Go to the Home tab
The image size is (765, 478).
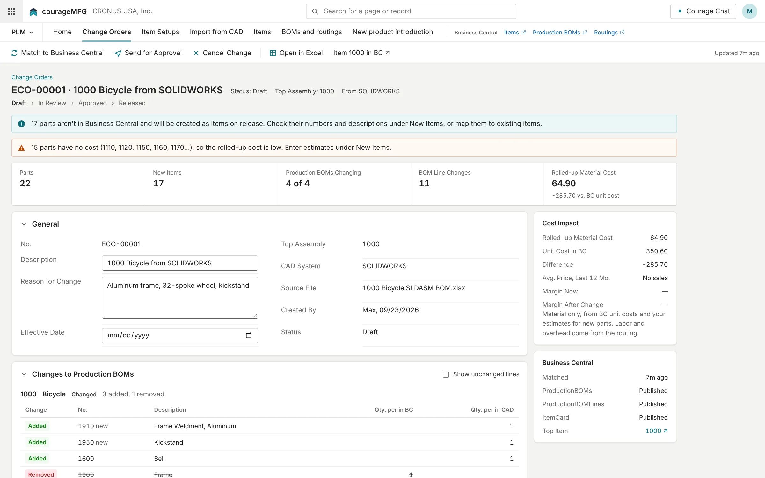click(x=62, y=32)
